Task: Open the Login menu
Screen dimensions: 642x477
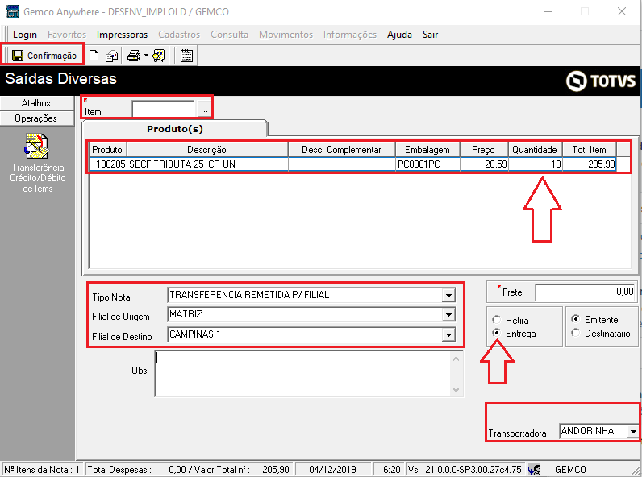Action: pyautogui.click(x=24, y=35)
